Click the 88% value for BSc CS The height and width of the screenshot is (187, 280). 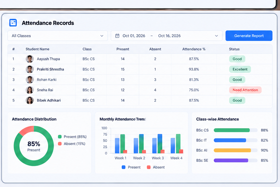tap(264, 130)
